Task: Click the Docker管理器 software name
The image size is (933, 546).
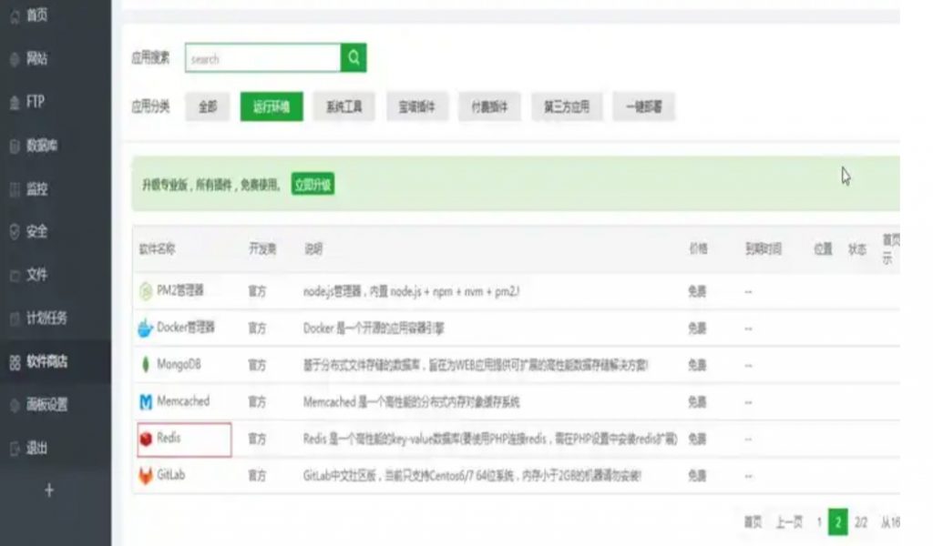Action: click(x=186, y=328)
